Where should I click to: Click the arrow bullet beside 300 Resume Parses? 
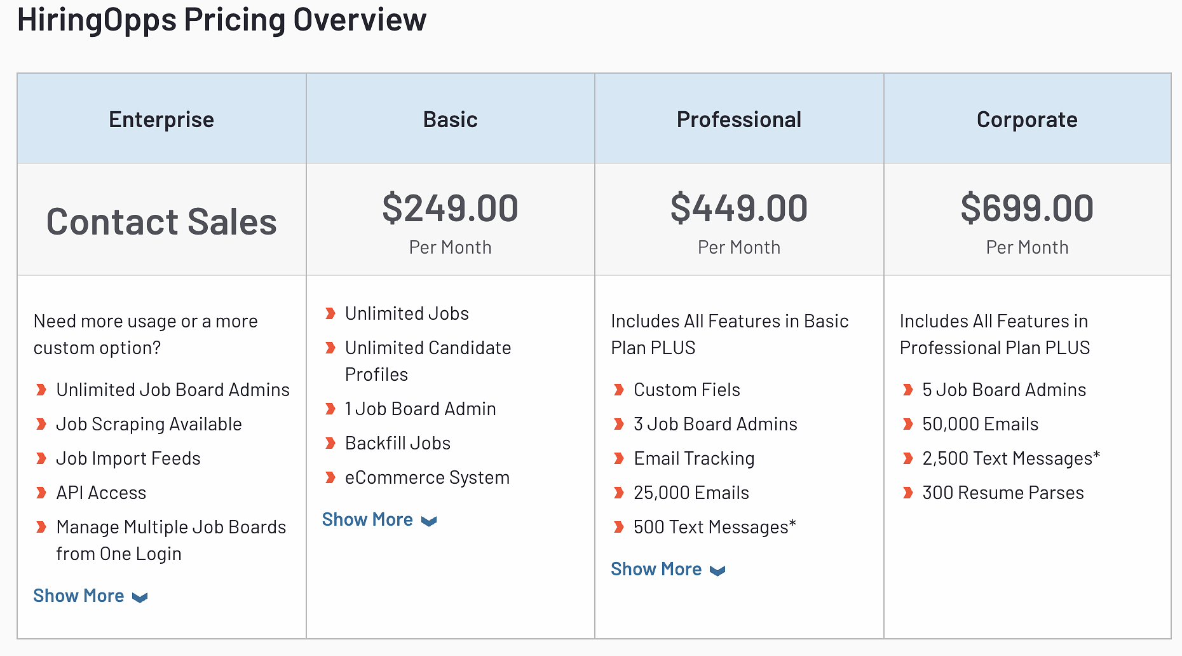click(x=908, y=493)
